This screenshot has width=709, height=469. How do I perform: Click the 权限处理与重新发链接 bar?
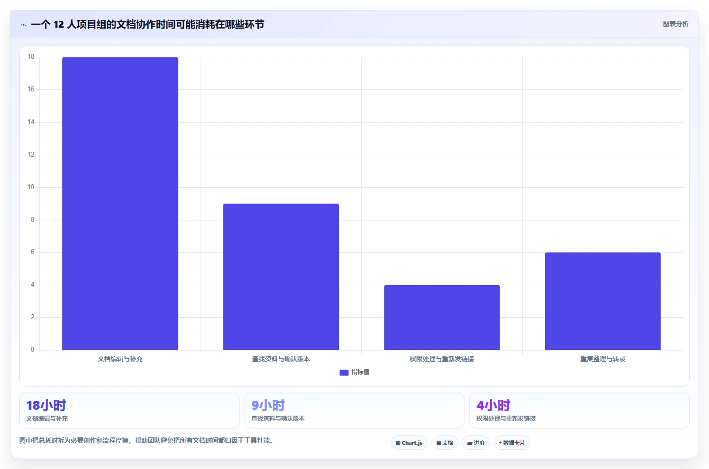442,317
